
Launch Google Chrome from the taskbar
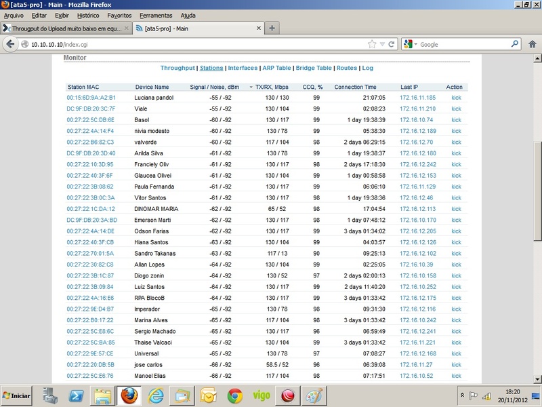coord(234,395)
